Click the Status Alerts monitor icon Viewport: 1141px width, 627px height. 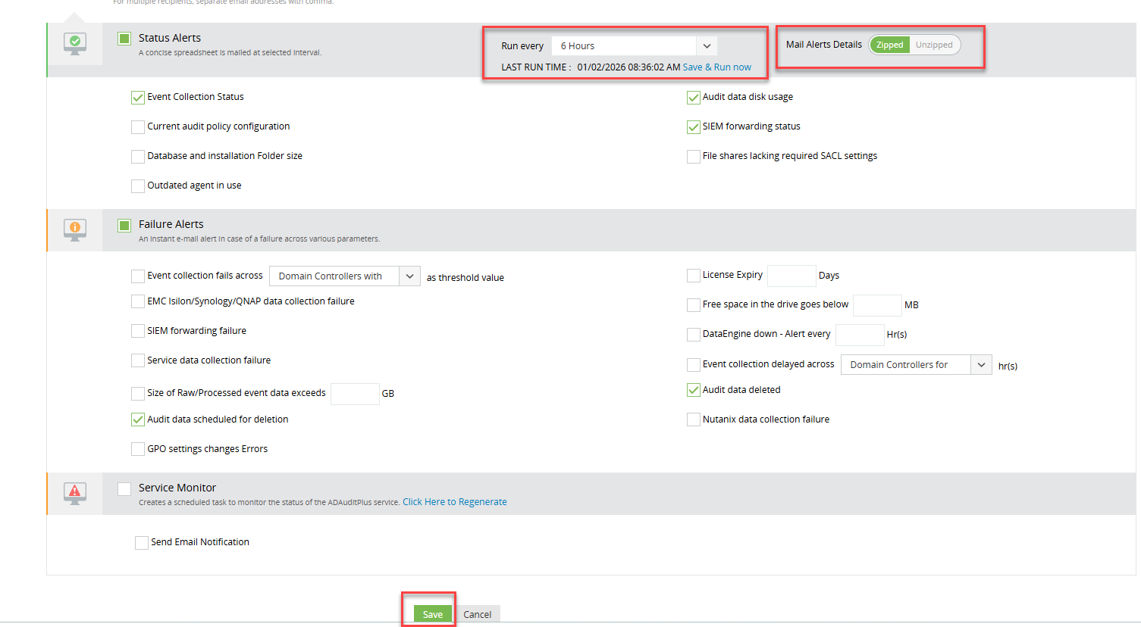[x=74, y=44]
